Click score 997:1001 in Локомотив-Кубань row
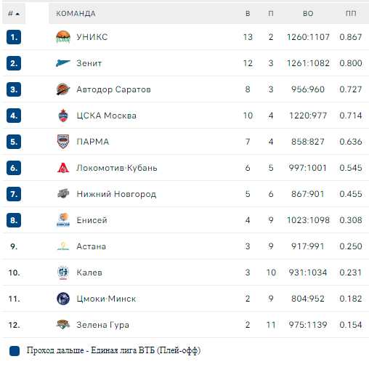 point(308,168)
